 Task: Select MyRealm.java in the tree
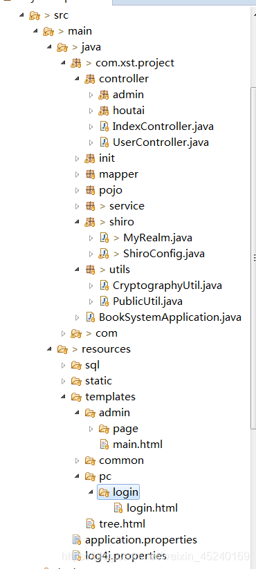[158, 238]
